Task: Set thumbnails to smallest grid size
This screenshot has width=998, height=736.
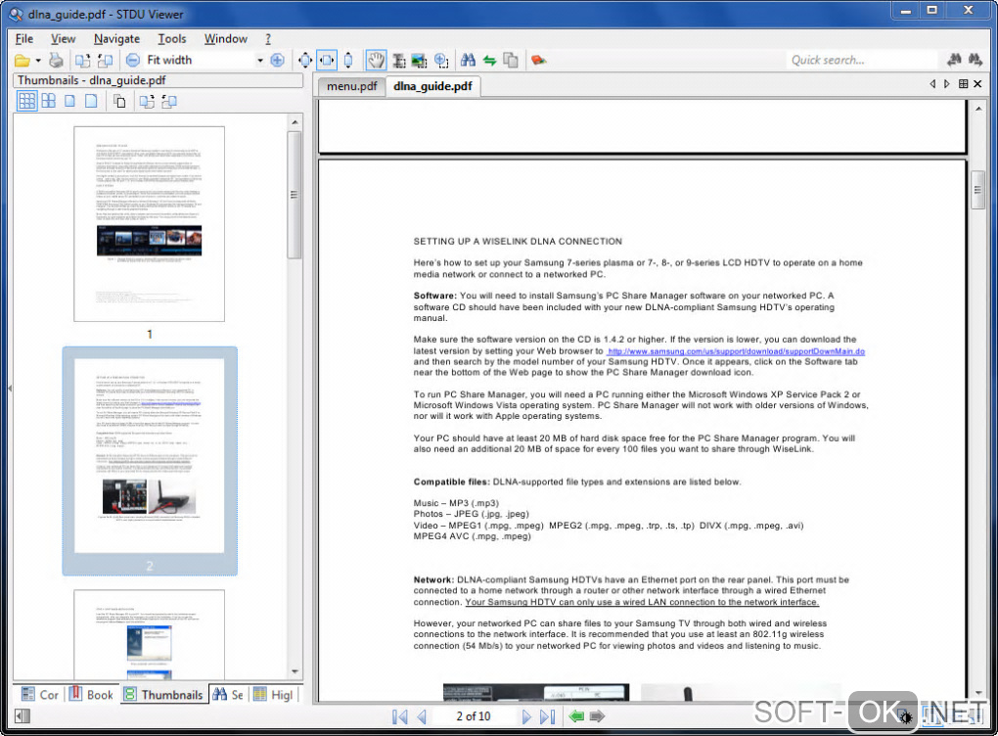Action: [26, 101]
